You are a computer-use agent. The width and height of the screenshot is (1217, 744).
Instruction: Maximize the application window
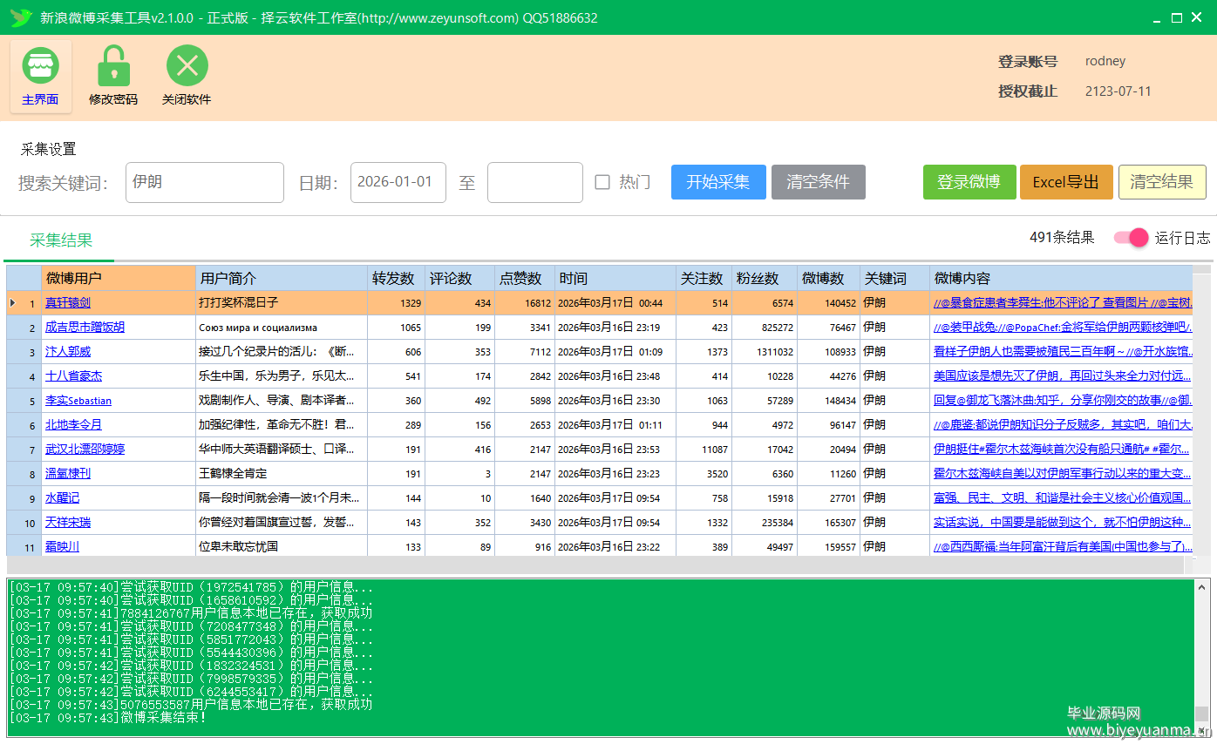(1176, 18)
